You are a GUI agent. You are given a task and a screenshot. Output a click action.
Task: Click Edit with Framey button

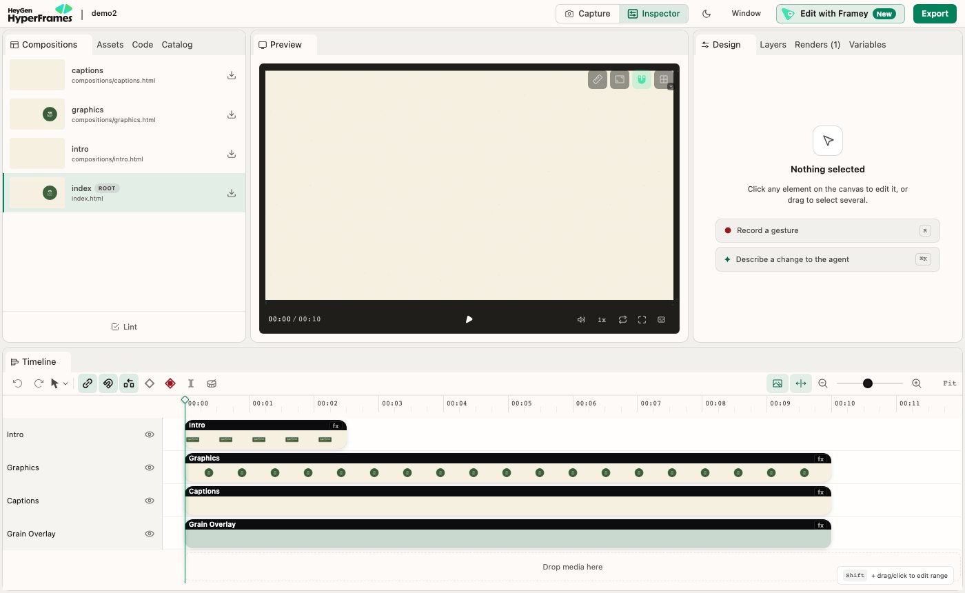click(840, 14)
